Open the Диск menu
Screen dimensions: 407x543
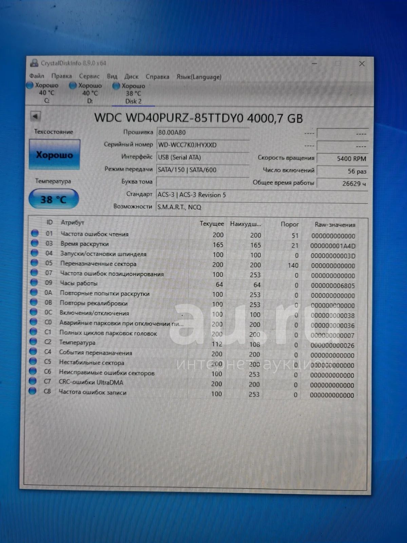[x=131, y=77]
